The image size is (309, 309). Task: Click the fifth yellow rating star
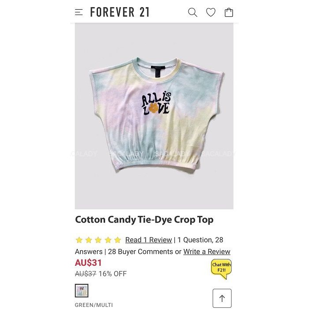(x=118, y=240)
